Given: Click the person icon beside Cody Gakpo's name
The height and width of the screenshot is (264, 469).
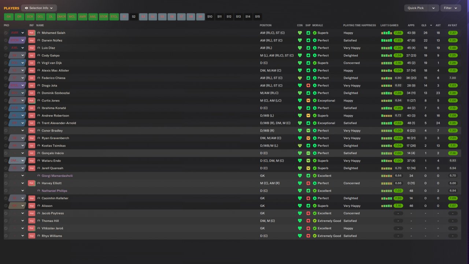Looking at the screenshot, I should (x=39, y=56).
